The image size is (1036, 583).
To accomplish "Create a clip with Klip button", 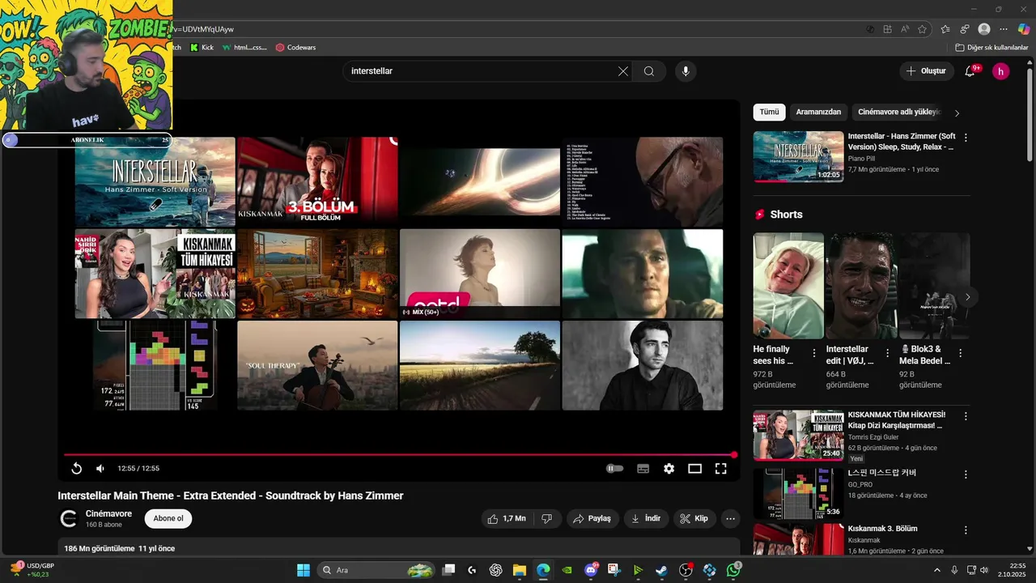I will pos(694,518).
